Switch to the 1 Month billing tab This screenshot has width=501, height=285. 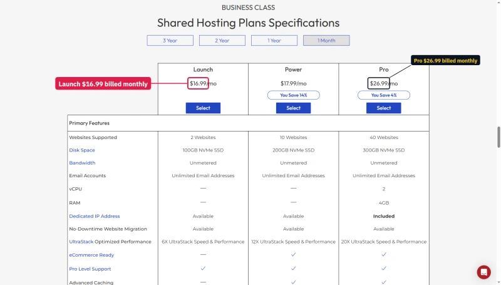point(326,41)
